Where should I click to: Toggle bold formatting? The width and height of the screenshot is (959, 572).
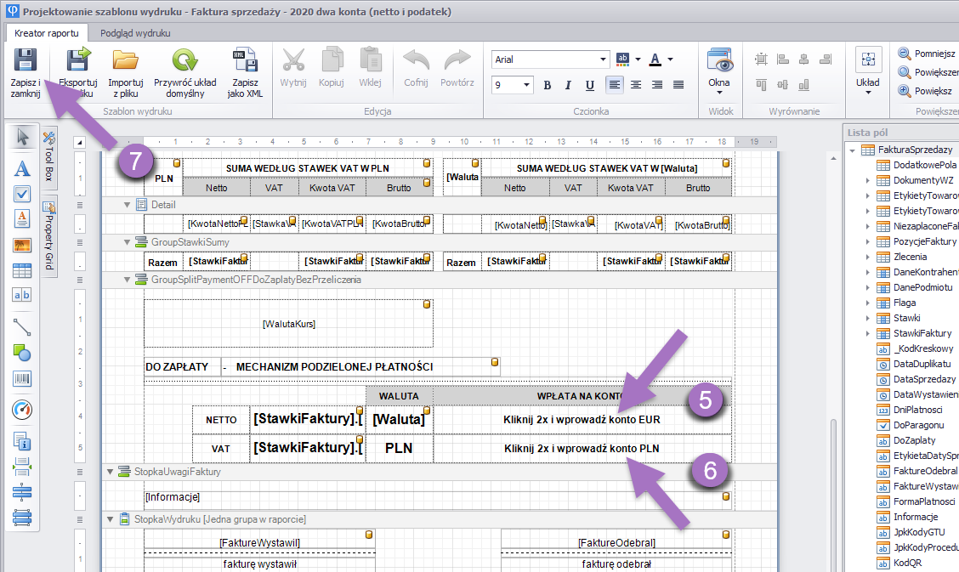click(548, 85)
